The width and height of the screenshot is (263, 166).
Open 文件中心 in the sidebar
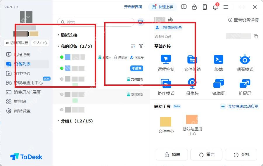coord(26,73)
